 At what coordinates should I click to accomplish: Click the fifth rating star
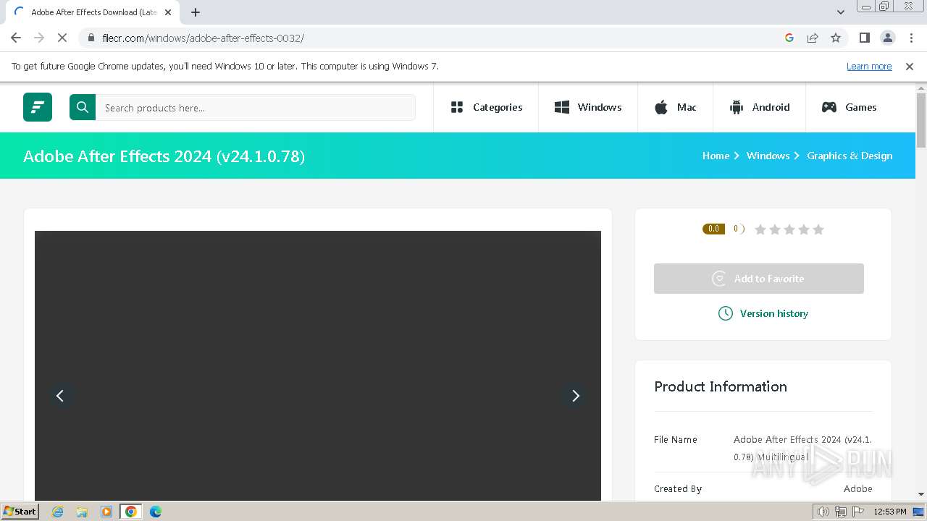tap(818, 229)
